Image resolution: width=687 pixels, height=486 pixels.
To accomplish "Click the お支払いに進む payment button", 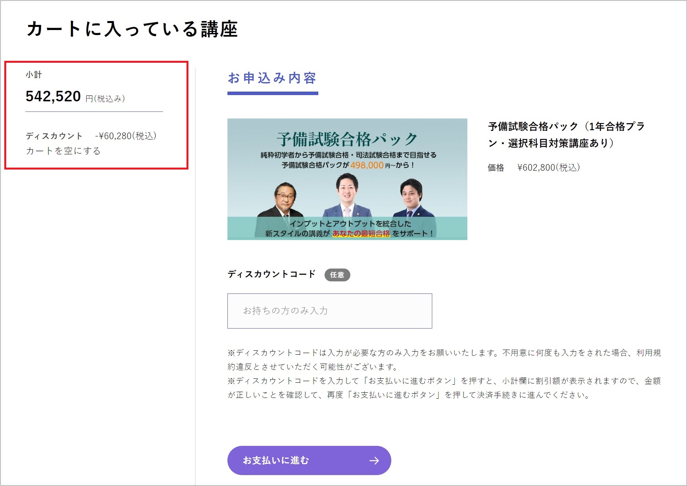I will (x=309, y=460).
